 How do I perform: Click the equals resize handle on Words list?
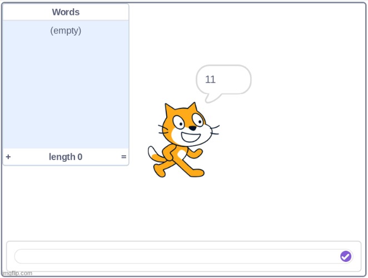tap(123, 157)
